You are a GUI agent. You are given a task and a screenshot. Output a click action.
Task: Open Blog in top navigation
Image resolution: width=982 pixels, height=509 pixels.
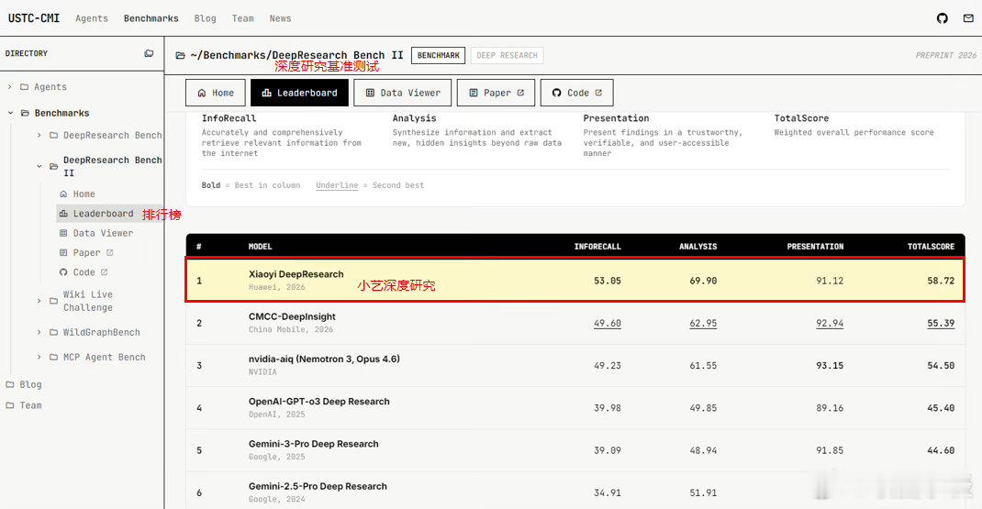coord(205,18)
